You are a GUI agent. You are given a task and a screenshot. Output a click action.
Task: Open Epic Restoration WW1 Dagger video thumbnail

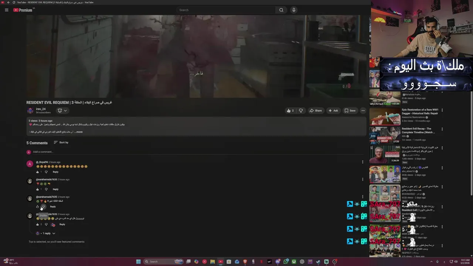(385, 116)
